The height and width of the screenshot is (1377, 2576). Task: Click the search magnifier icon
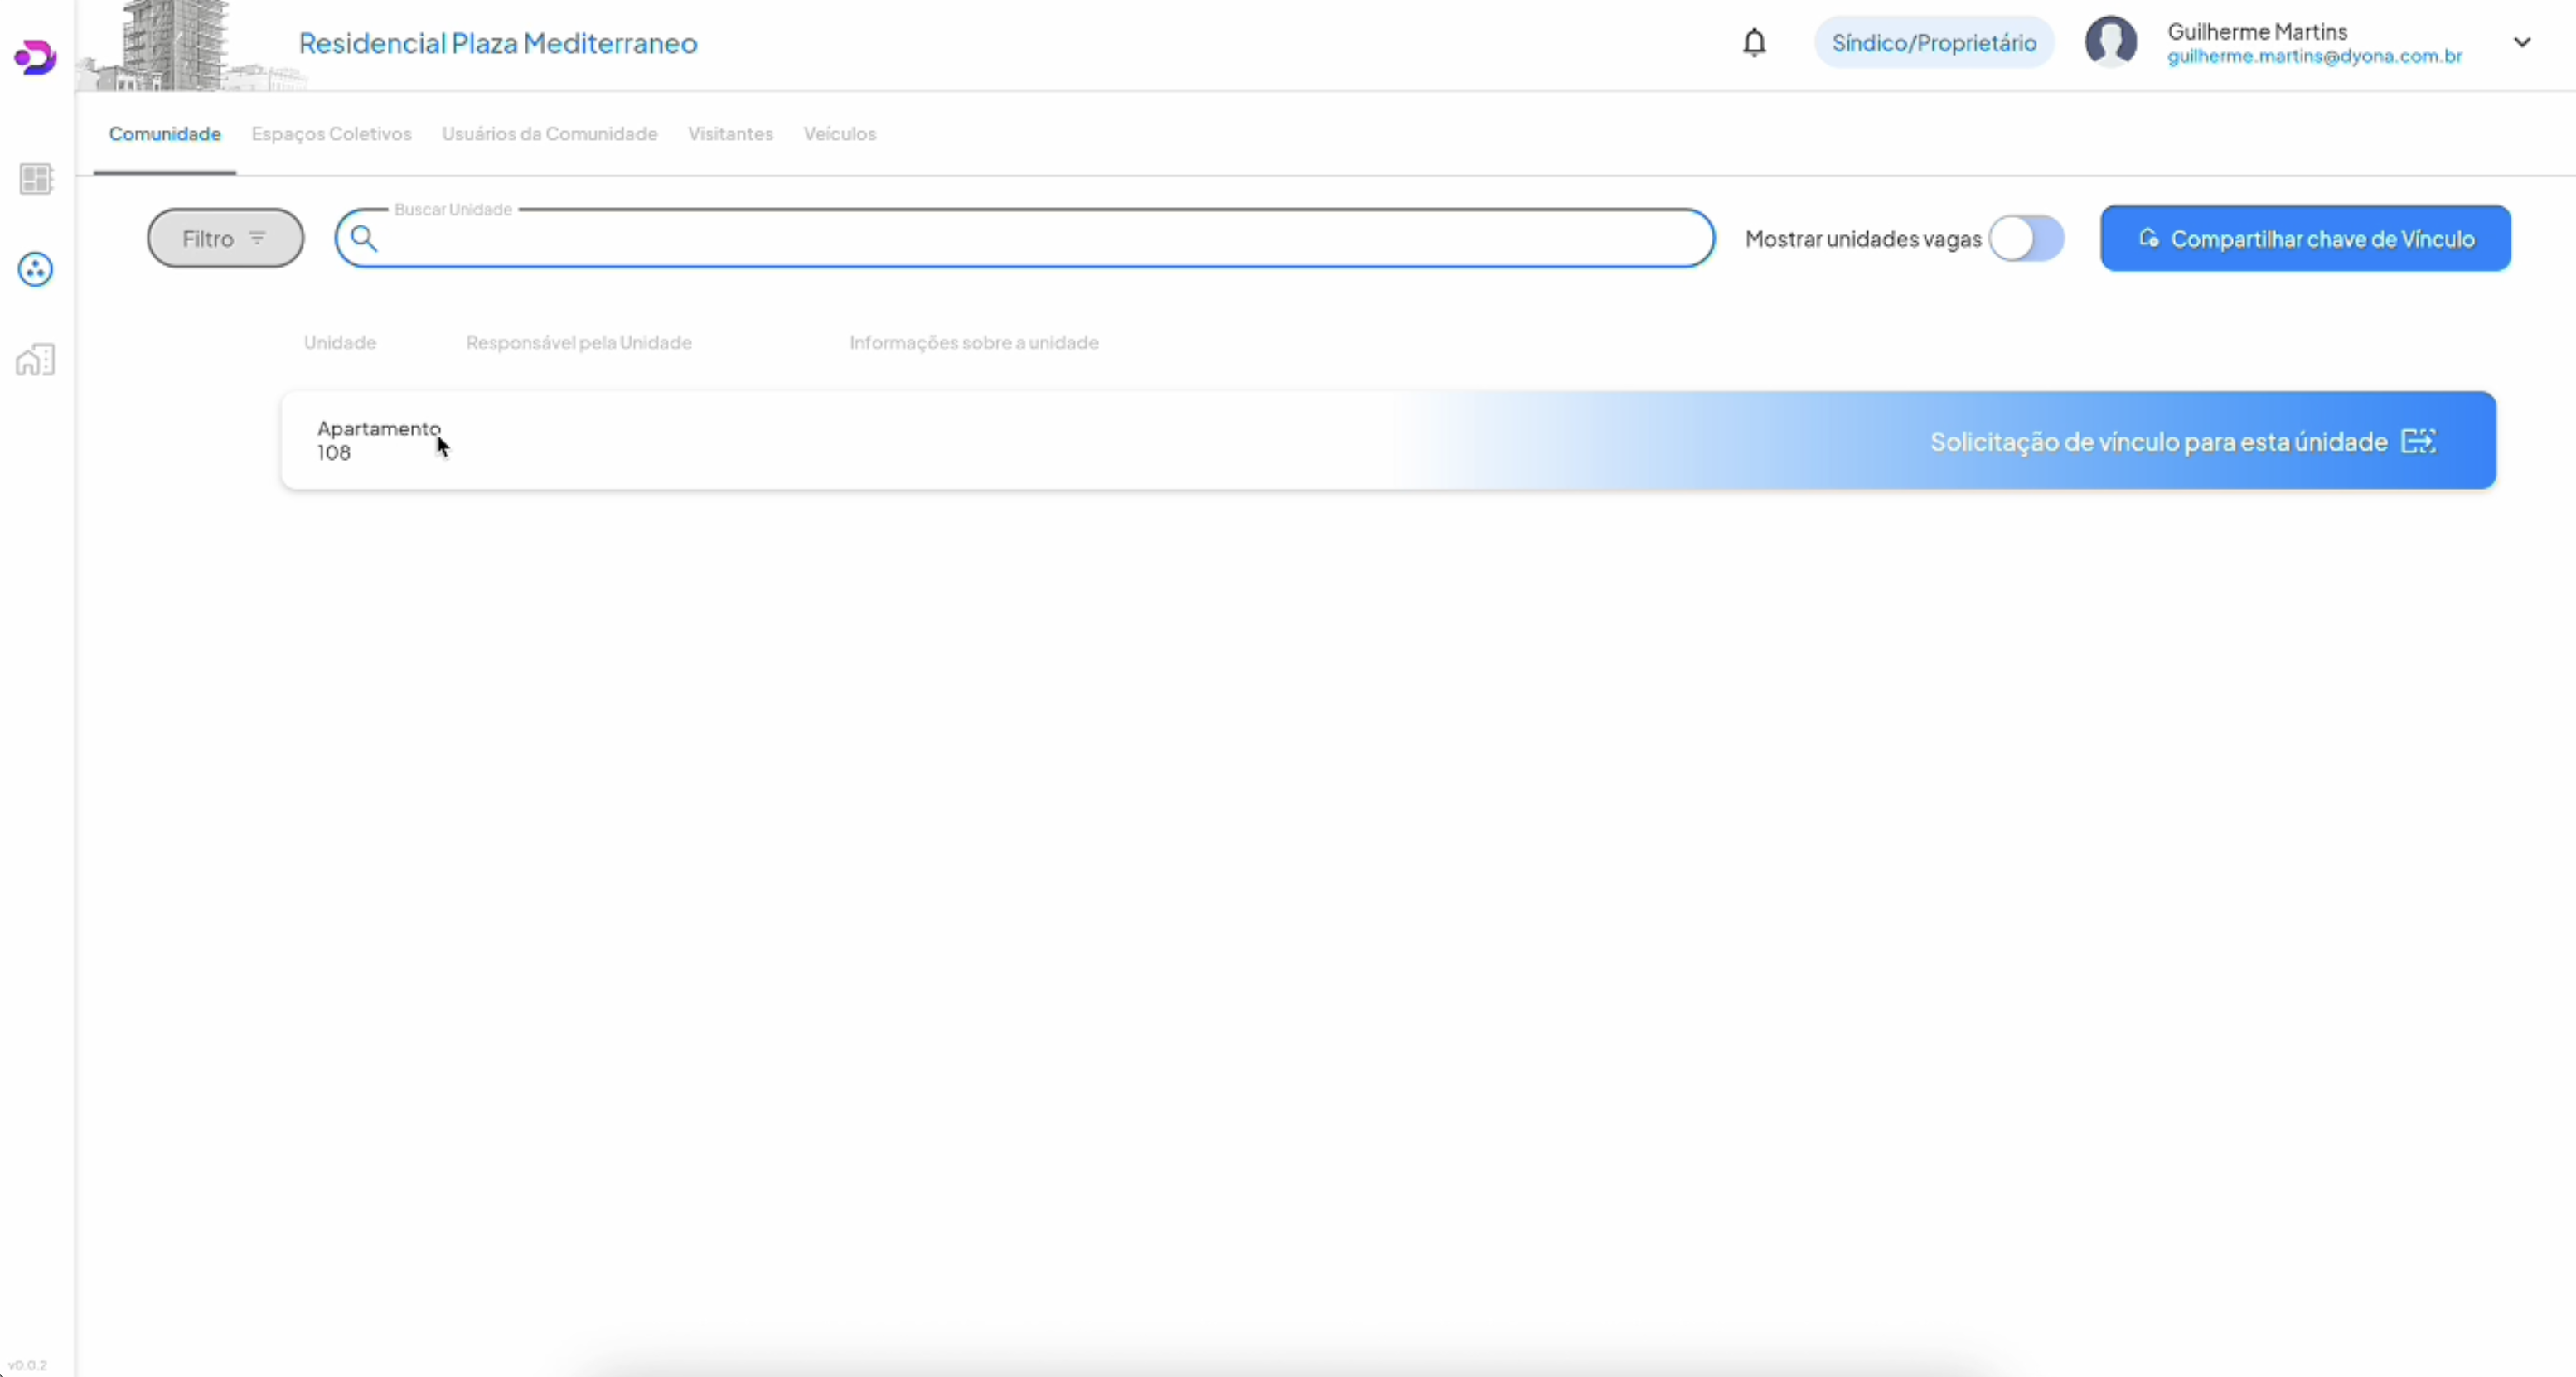[364, 239]
